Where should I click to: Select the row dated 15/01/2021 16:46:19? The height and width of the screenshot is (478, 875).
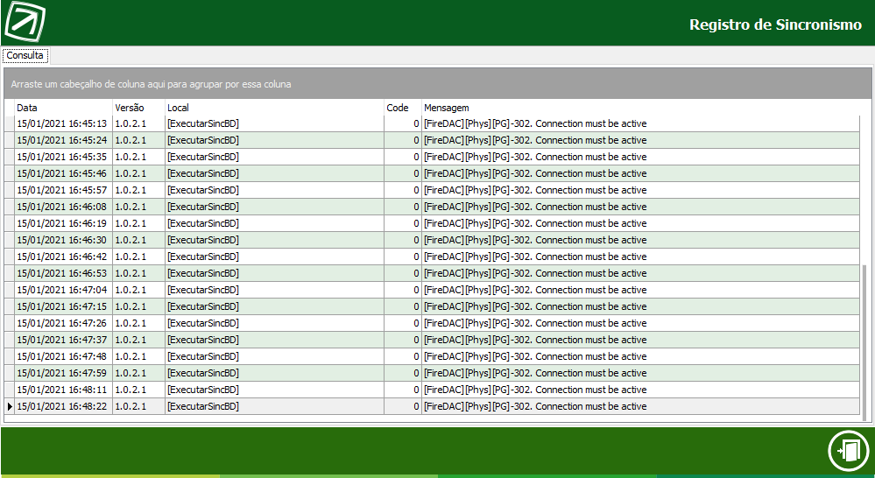(x=432, y=223)
